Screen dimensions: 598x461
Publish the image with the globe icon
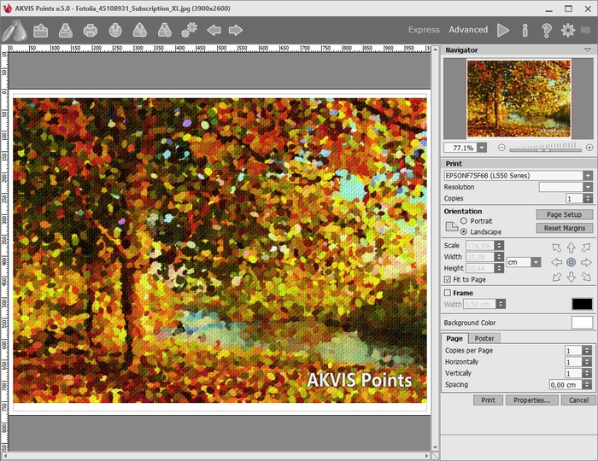coord(115,31)
